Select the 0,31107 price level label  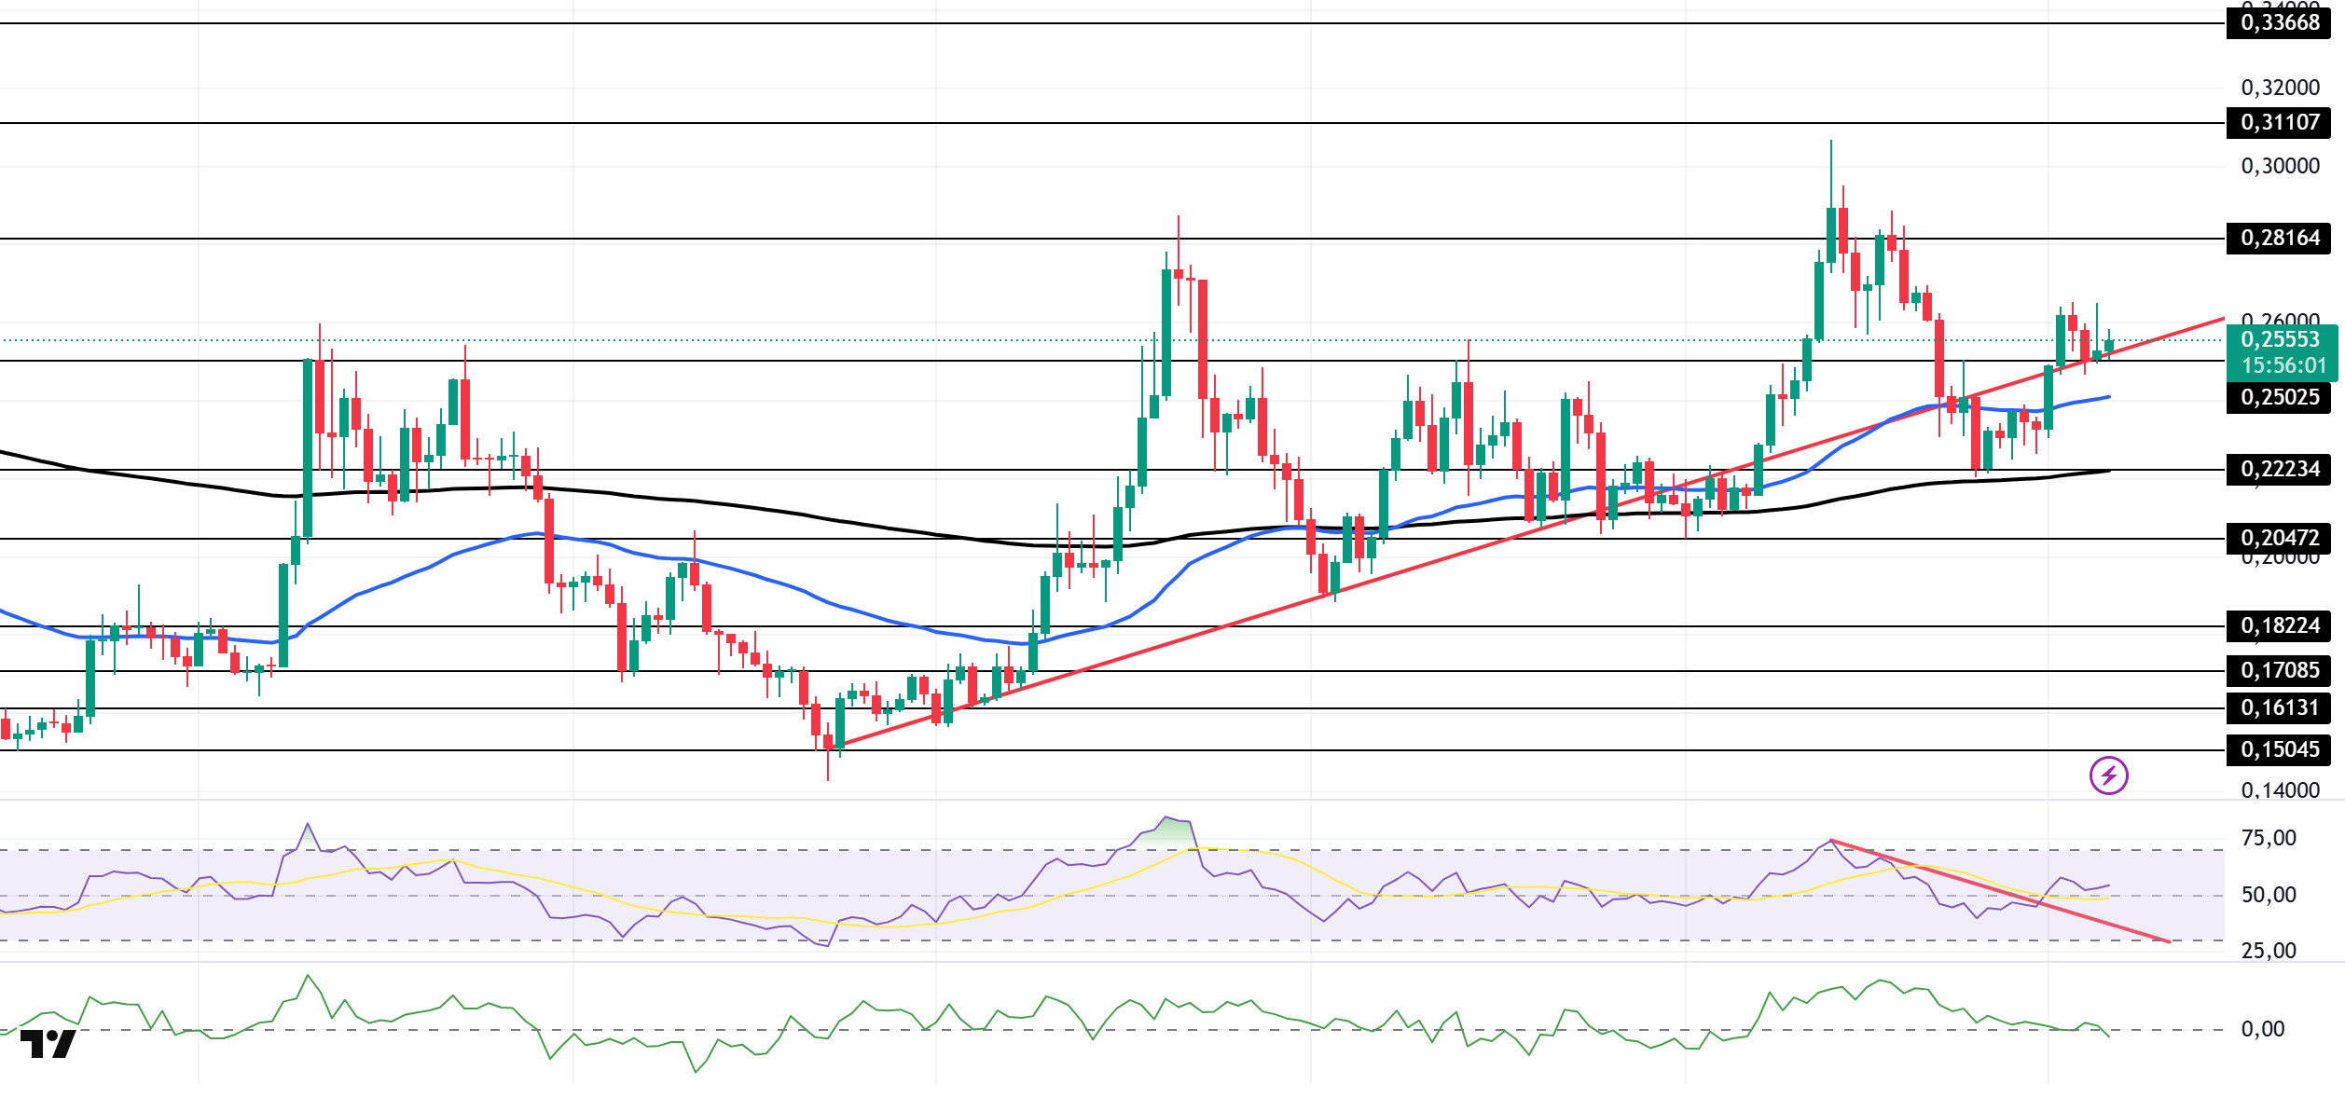[x=2279, y=122]
